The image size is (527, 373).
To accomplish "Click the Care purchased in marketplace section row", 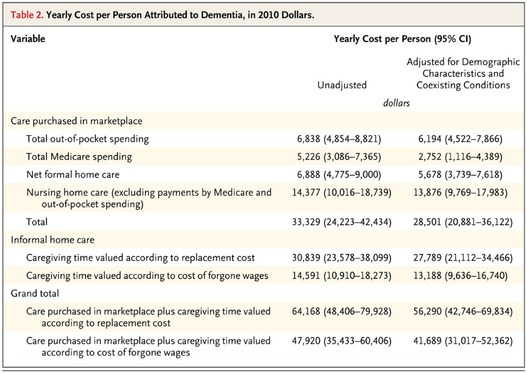I will [77, 121].
